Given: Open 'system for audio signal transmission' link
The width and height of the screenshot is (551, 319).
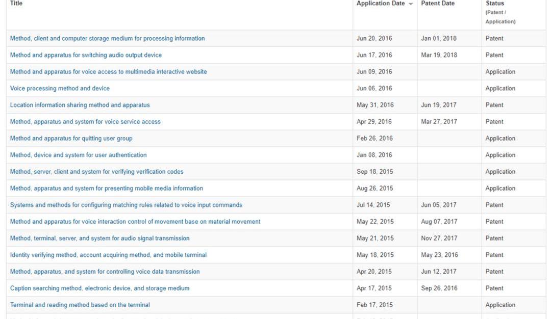Looking at the screenshot, I should (x=99, y=238).
